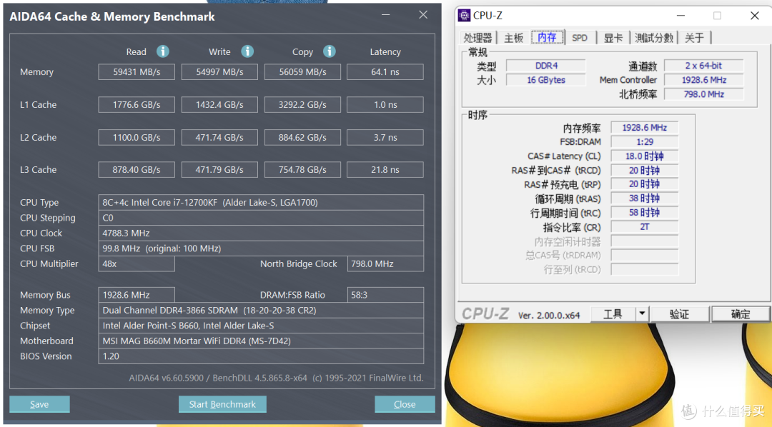The height and width of the screenshot is (427, 772).
Task: Click the Close button in AIDA64
Action: pyautogui.click(x=405, y=404)
